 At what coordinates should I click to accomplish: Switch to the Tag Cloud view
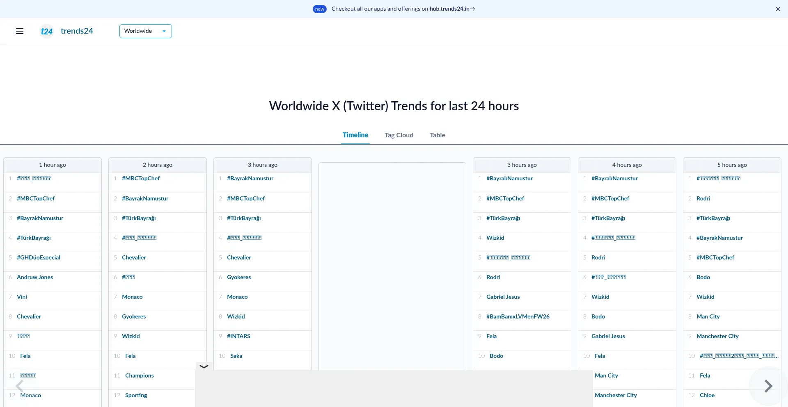click(399, 135)
